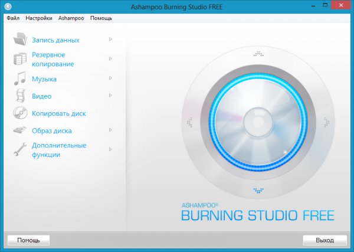Select the Запись данных option
The image size is (354, 252).
55,40
